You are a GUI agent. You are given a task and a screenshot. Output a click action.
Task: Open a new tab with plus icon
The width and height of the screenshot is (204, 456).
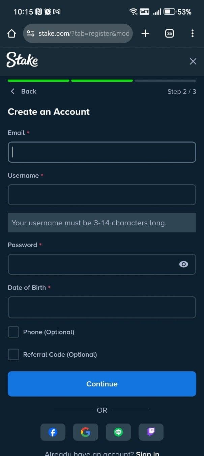[x=145, y=33]
